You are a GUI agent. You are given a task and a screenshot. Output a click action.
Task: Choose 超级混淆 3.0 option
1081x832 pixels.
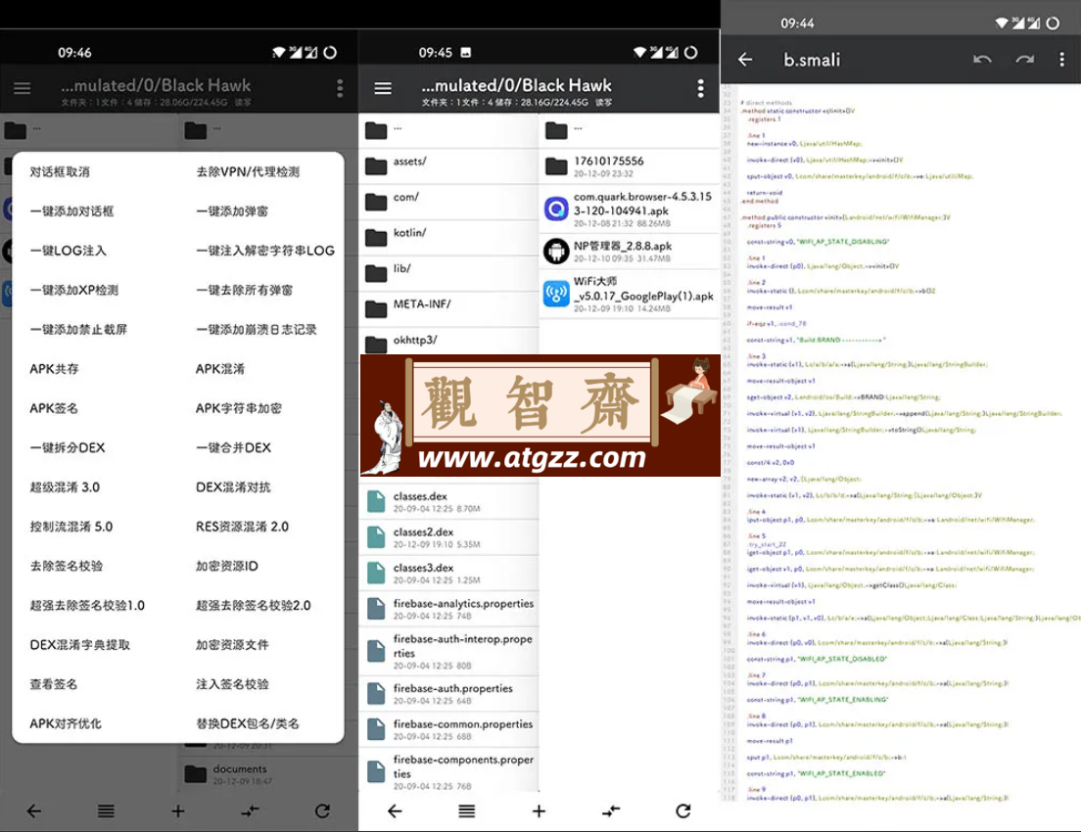coord(64,486)
